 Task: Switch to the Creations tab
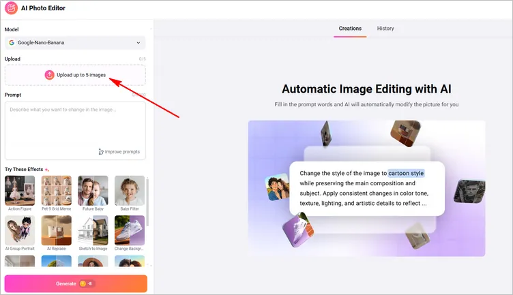pyautogui.click(x=350, y=29)
